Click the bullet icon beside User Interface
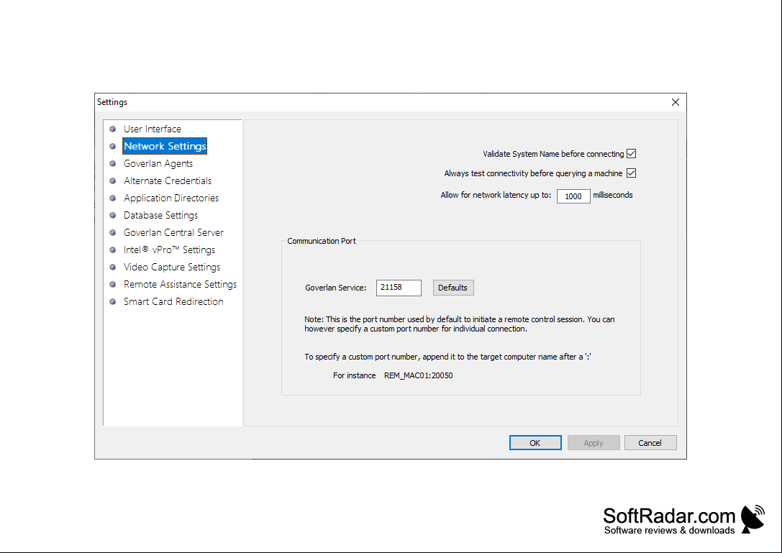 (x=113, y=129)
